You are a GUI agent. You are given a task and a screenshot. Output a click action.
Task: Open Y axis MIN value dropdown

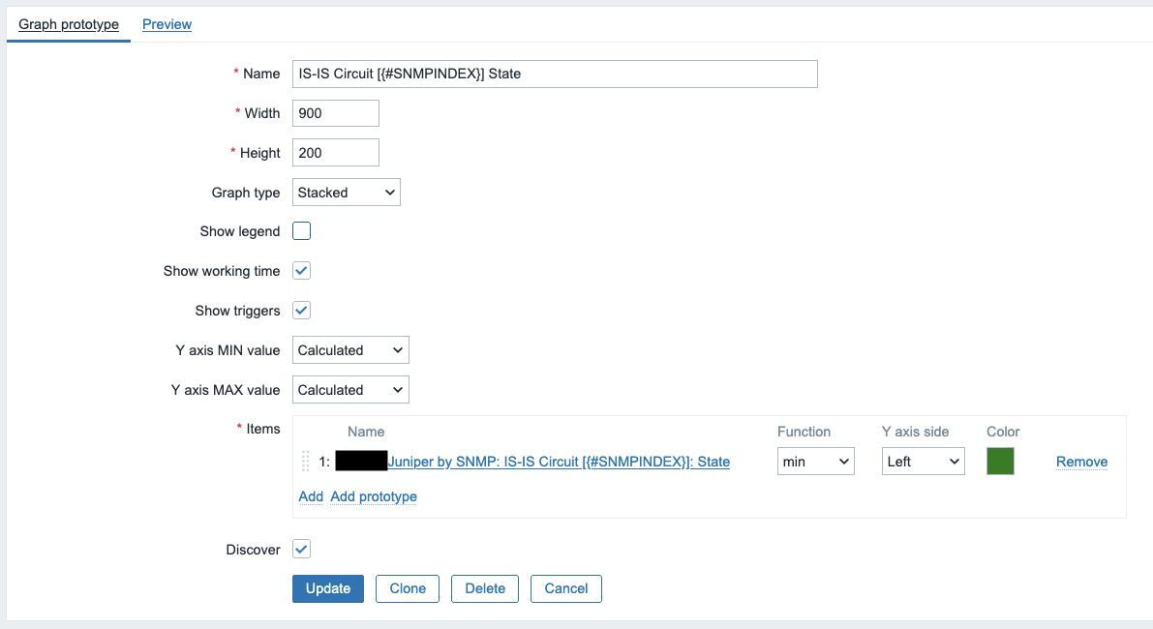pyautogui.click(x=350, y=350)
